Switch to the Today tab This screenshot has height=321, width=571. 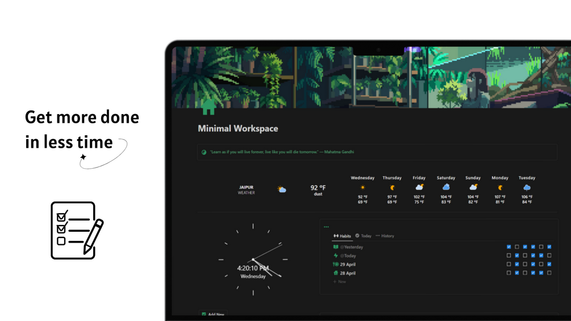click(x=364, y=236)
